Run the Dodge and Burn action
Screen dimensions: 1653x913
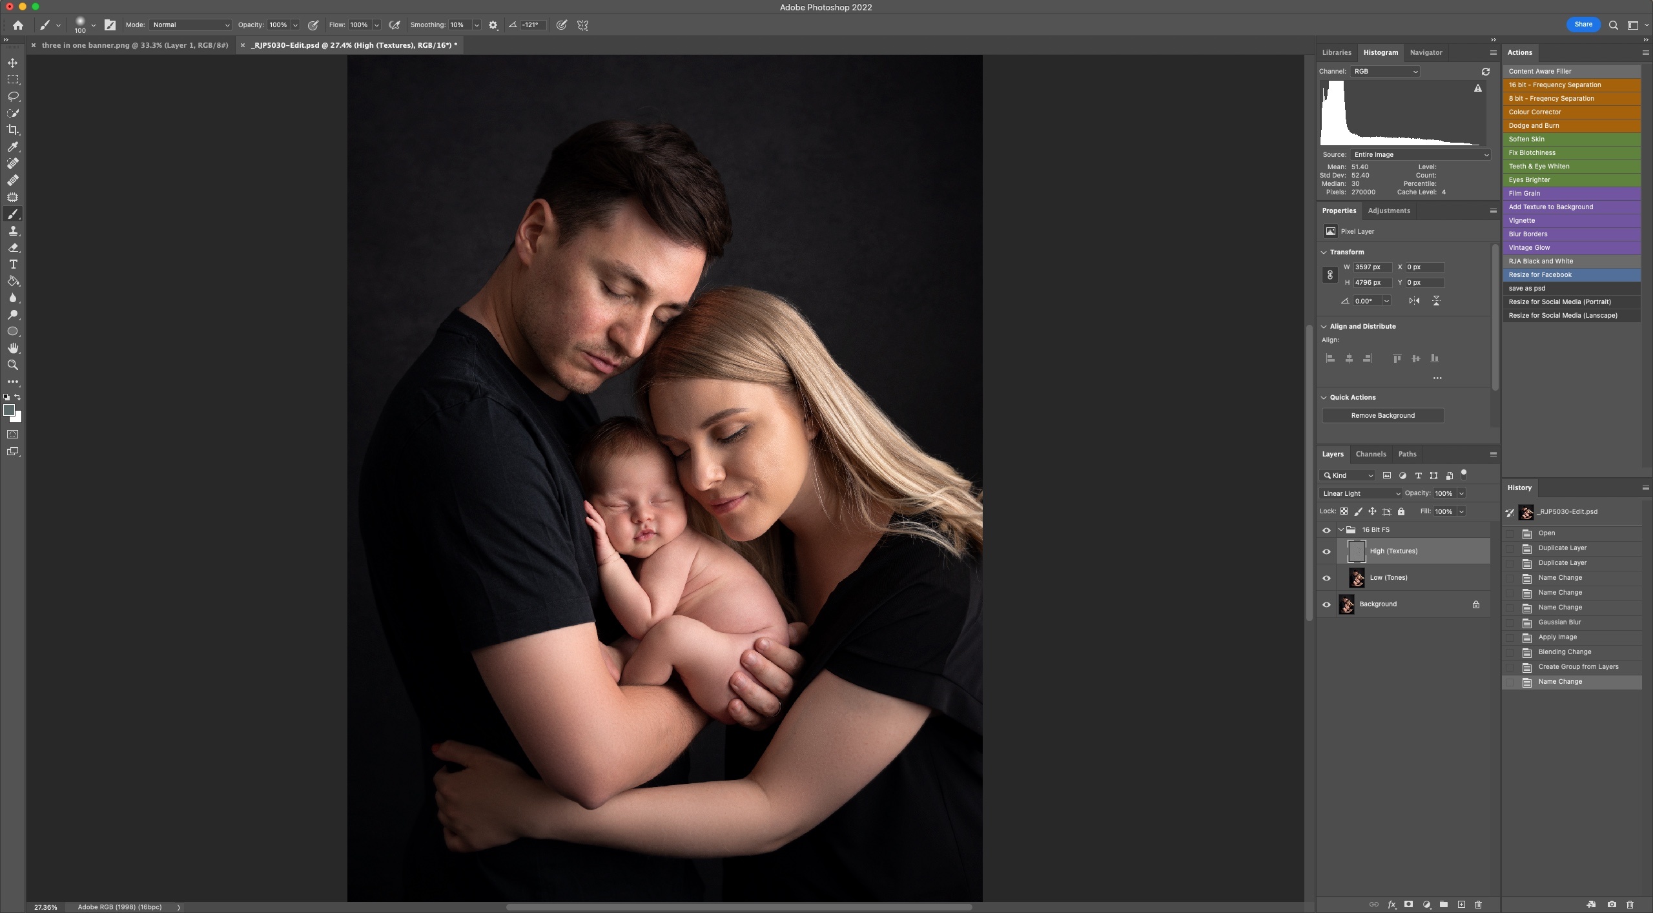[x=1534, y=125]
